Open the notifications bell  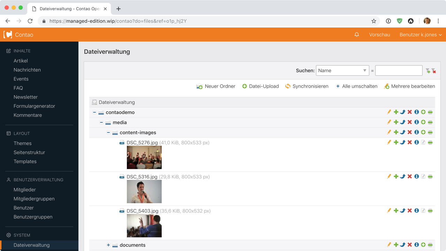click(x=357, y=35)
